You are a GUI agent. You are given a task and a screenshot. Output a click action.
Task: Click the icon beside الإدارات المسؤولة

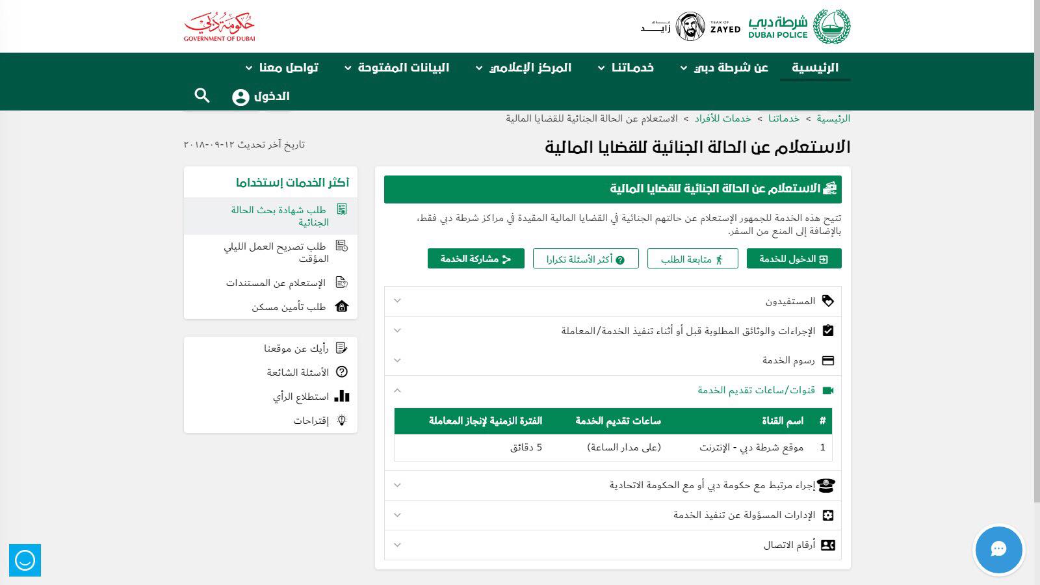[828, 515]
